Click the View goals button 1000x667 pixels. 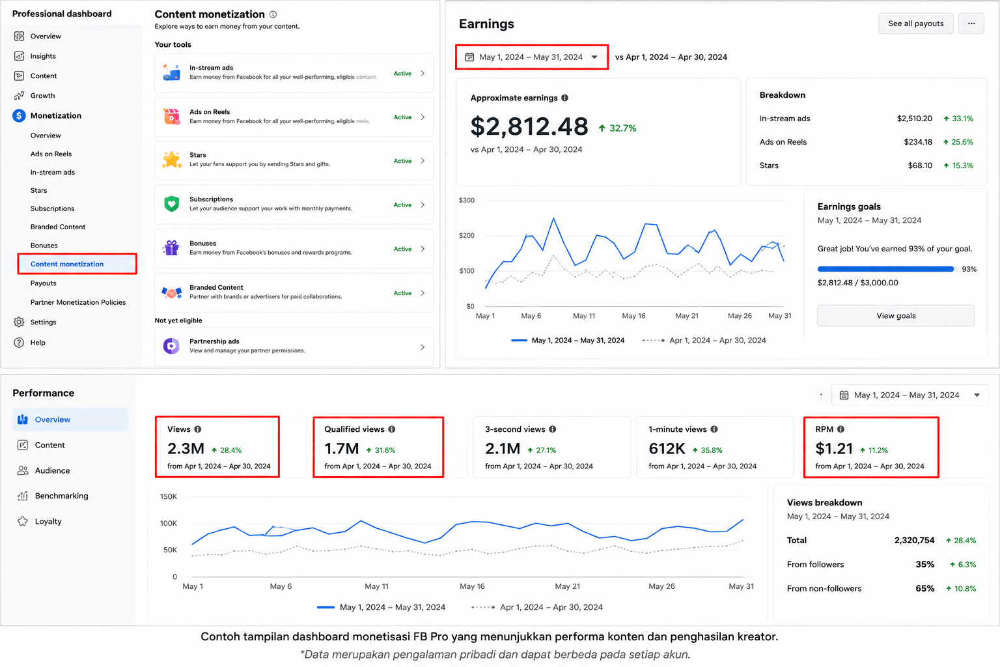(x=896, y=316)
